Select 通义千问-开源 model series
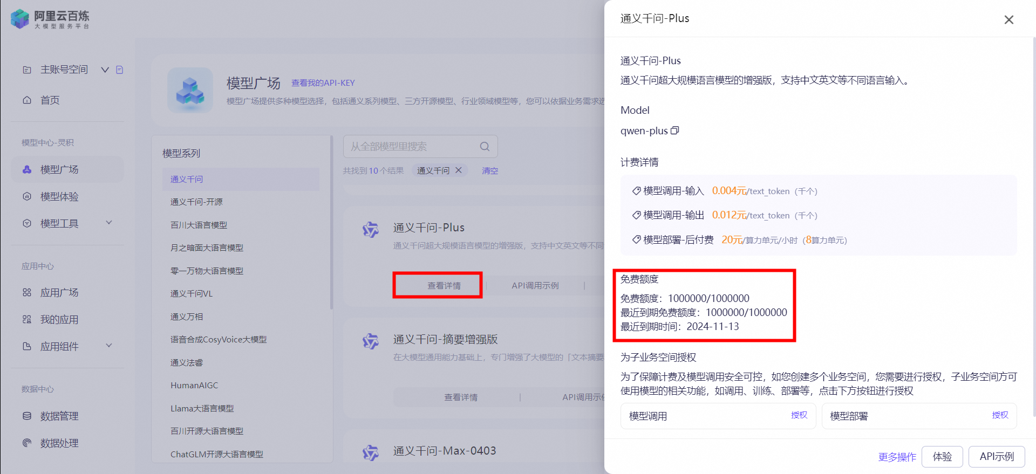The image size is (1036, 474). coord(196,202)
